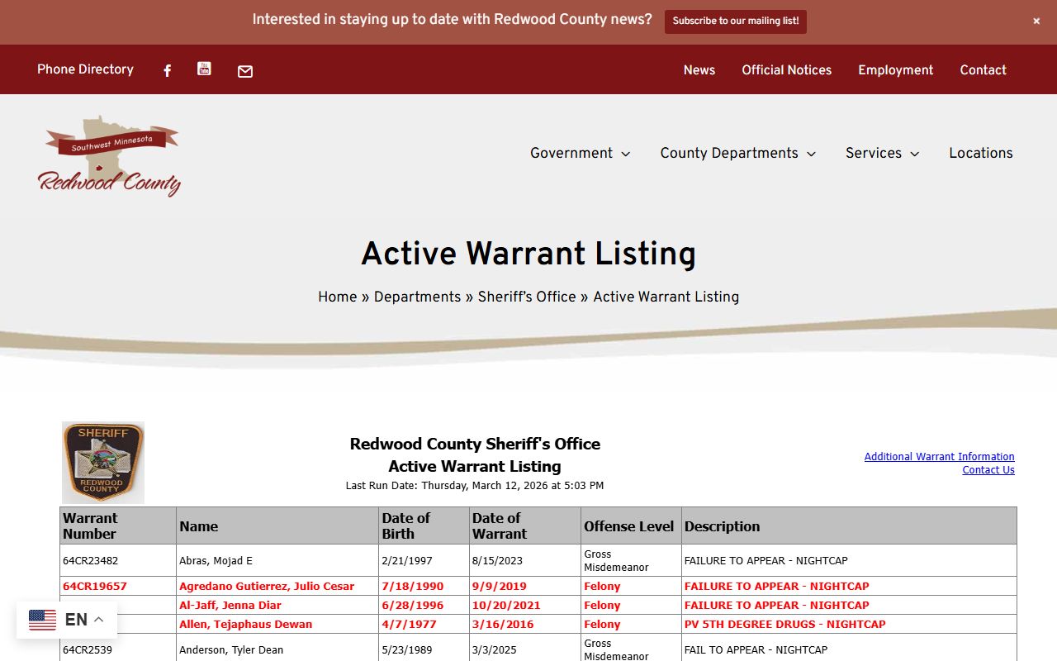Select warrant number 64CR2539
The width and height of the screenshot is (1057, 661).
coord(88,649)
